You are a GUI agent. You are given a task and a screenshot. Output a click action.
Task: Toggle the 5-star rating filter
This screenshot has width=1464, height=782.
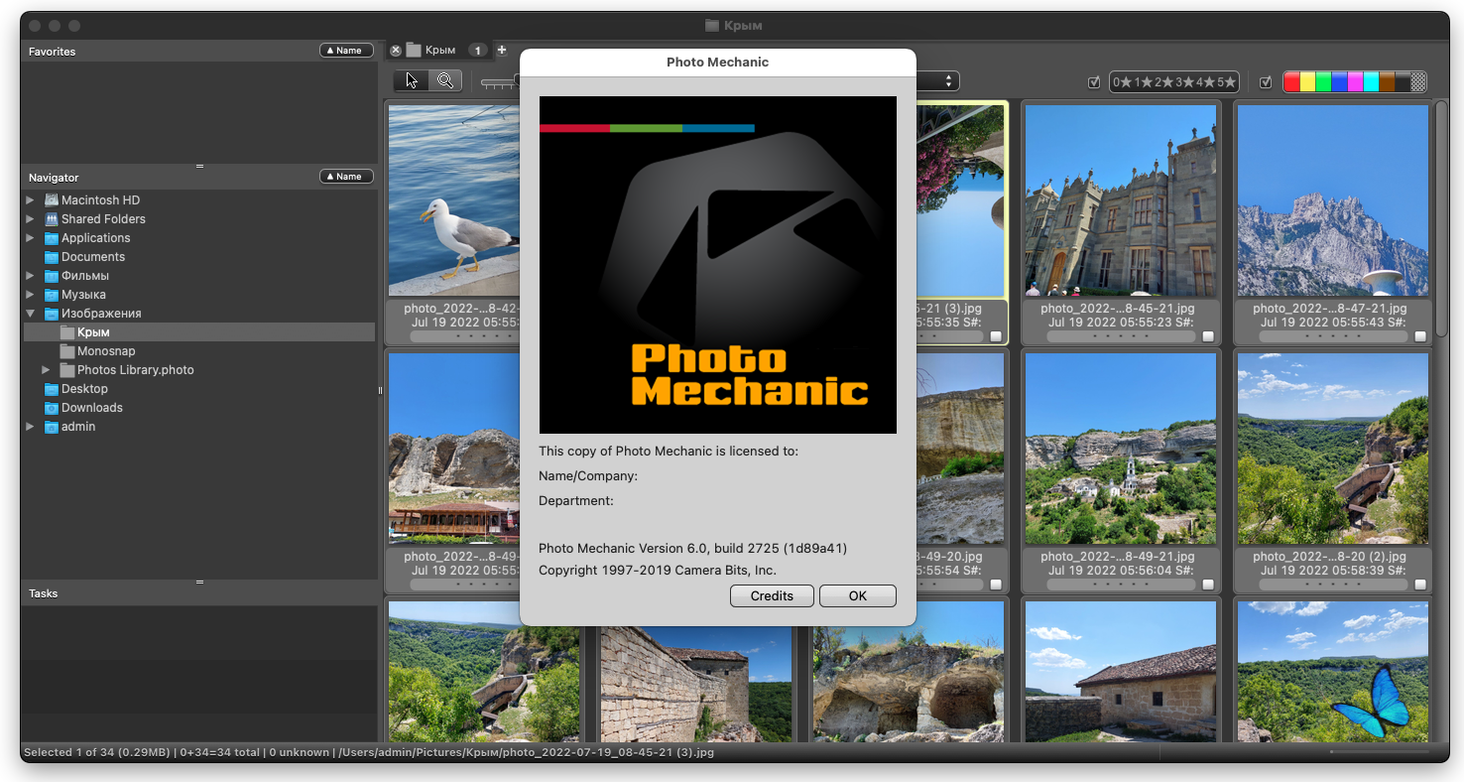1227,82
